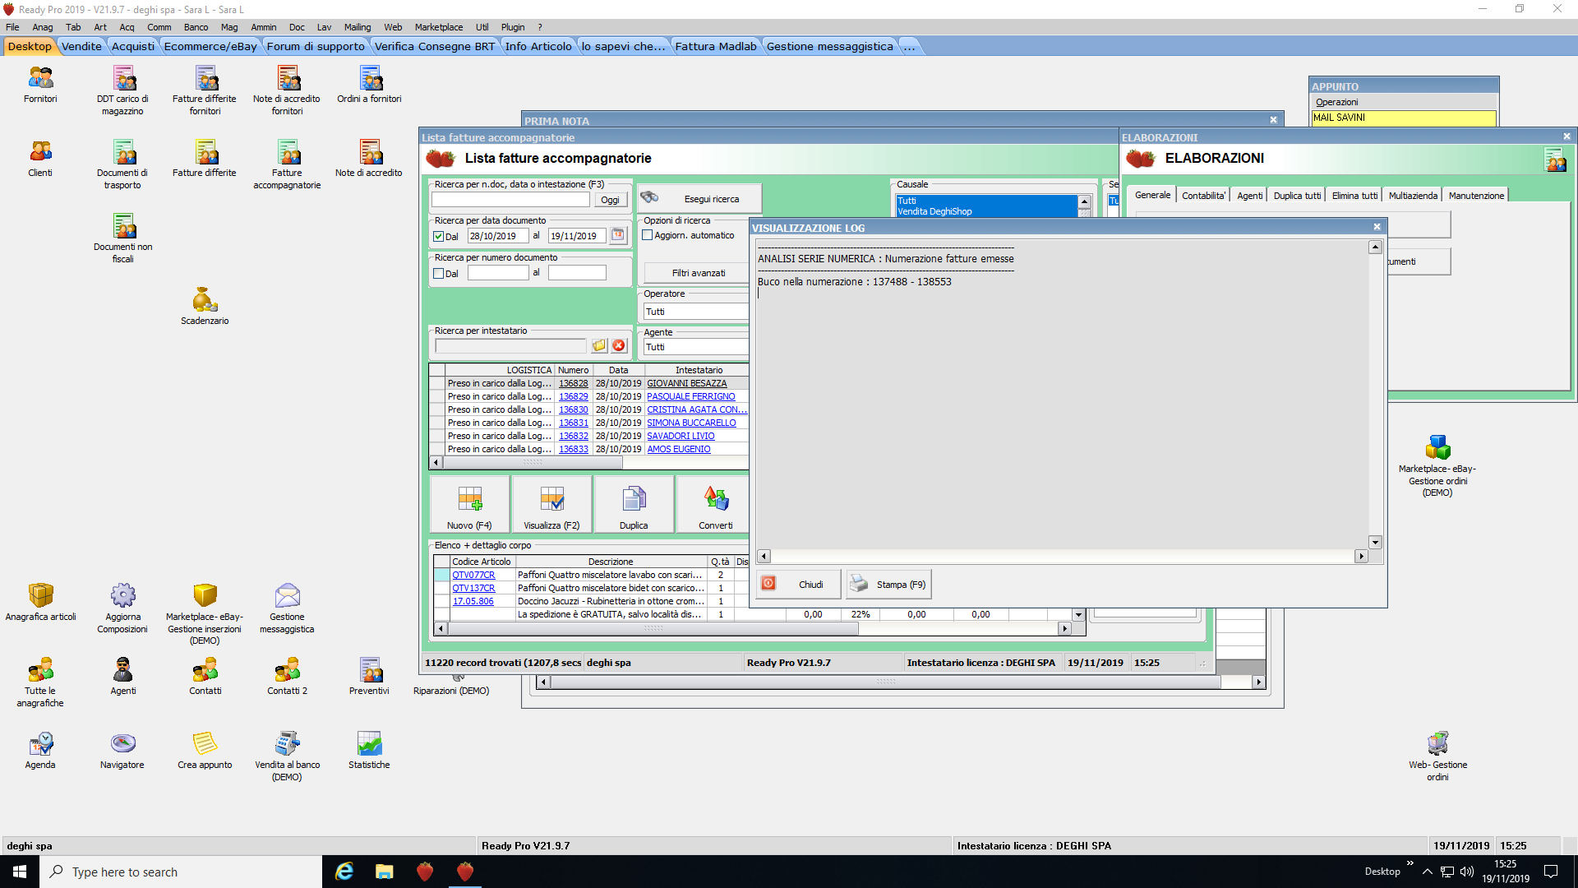The height and width of the screenshot is (888, 1578).
Task: Open the Agenti desktop icon
Action: (122, 676)
